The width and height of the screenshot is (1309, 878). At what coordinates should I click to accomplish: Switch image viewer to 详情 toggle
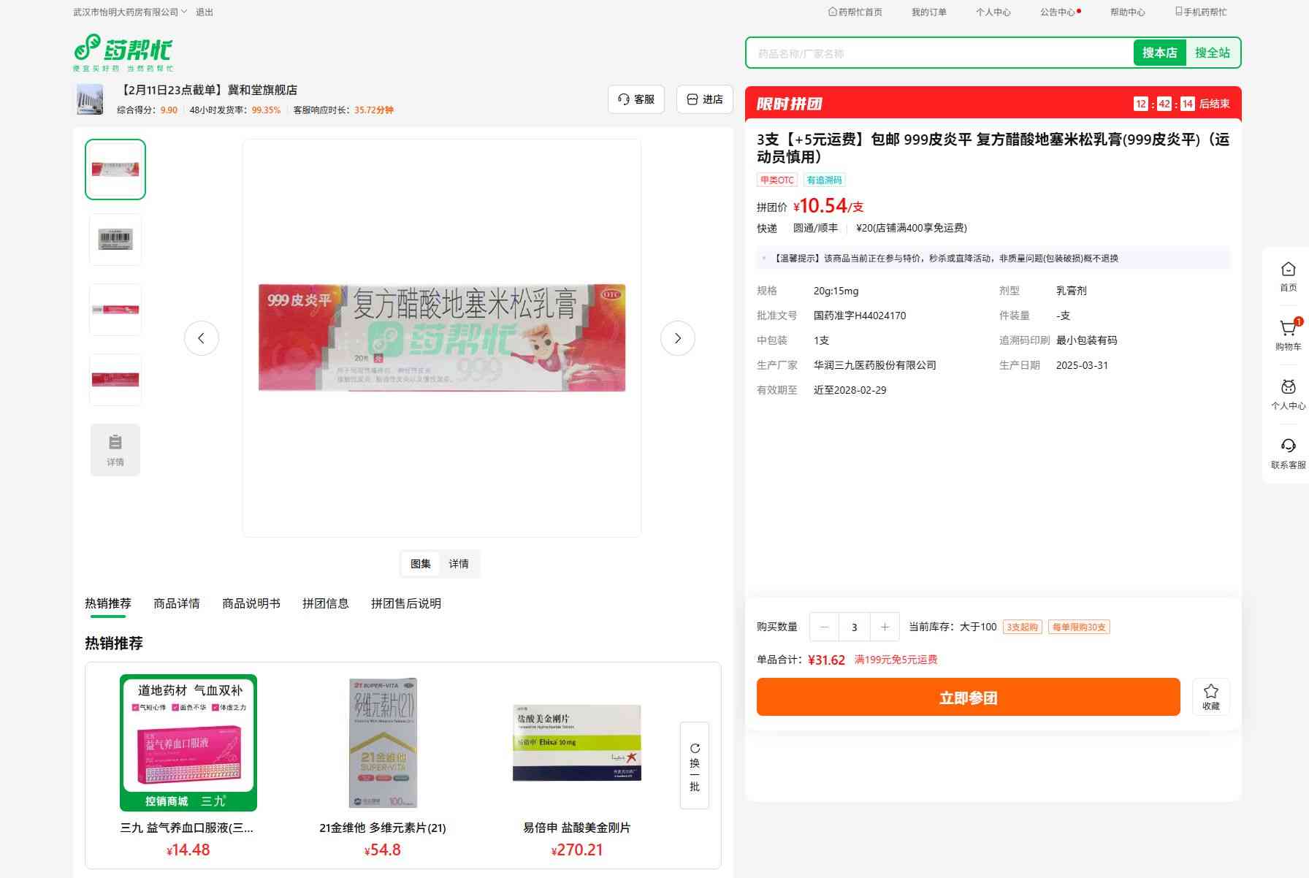[x=459, y=564]
